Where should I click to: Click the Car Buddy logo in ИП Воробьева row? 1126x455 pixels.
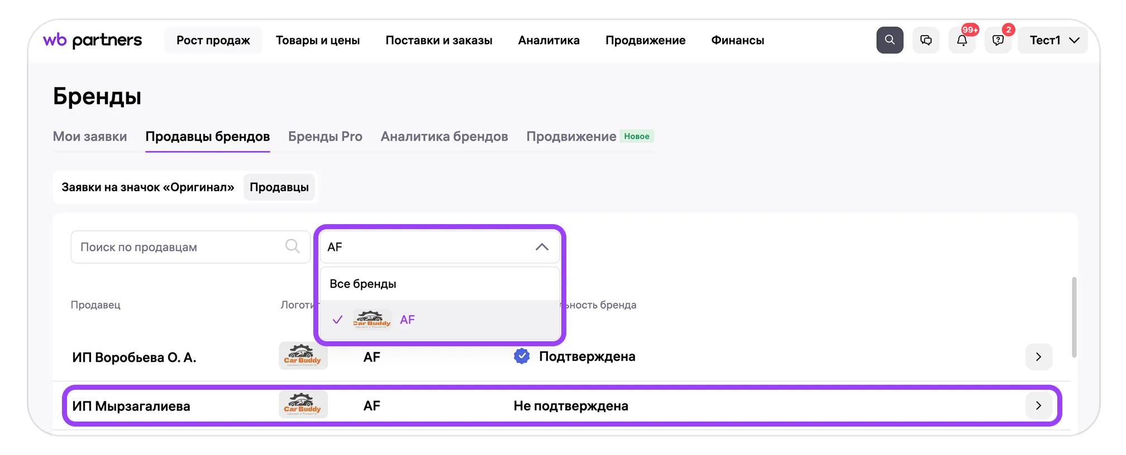pos(303,356)
